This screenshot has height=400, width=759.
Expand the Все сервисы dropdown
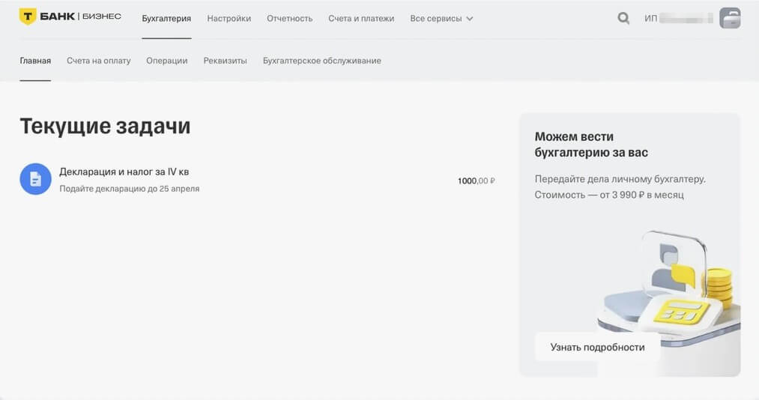[441, 18]
